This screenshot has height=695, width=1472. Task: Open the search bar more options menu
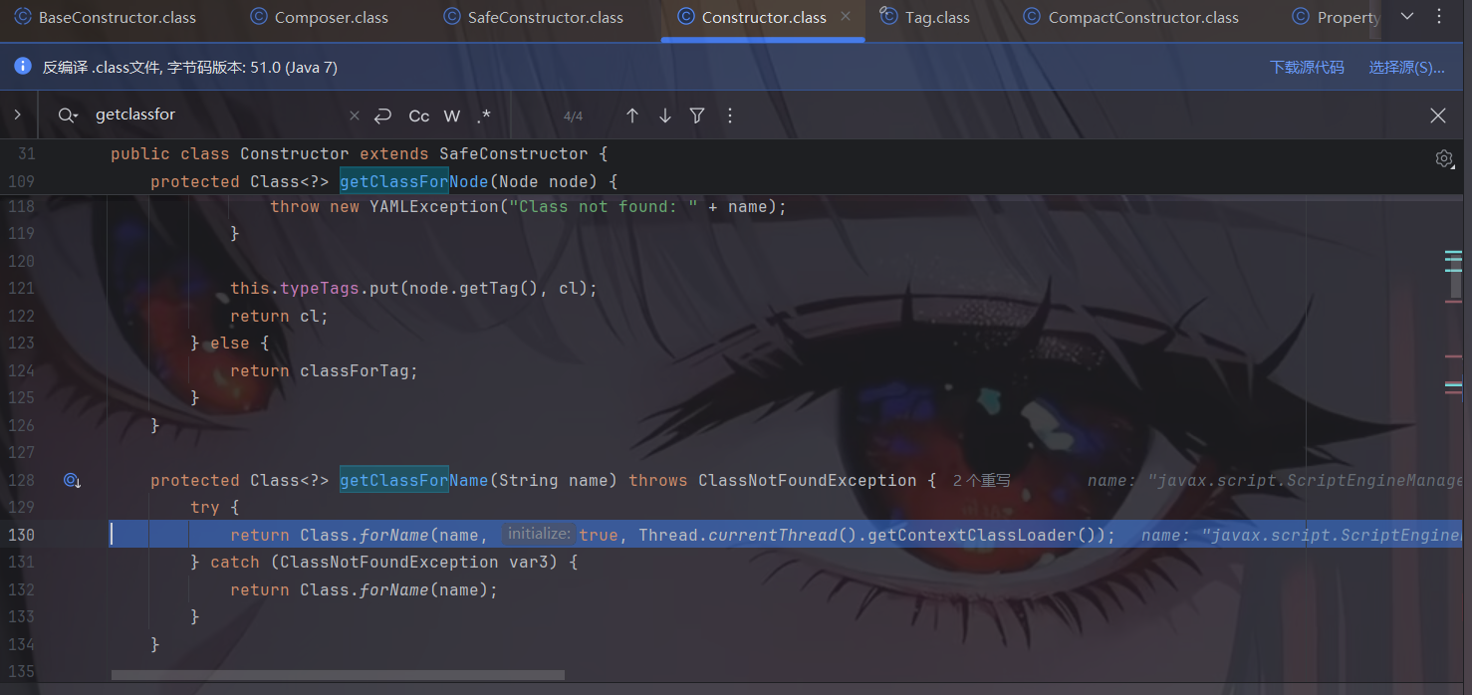pyautogui.click(x=730, y=116)
